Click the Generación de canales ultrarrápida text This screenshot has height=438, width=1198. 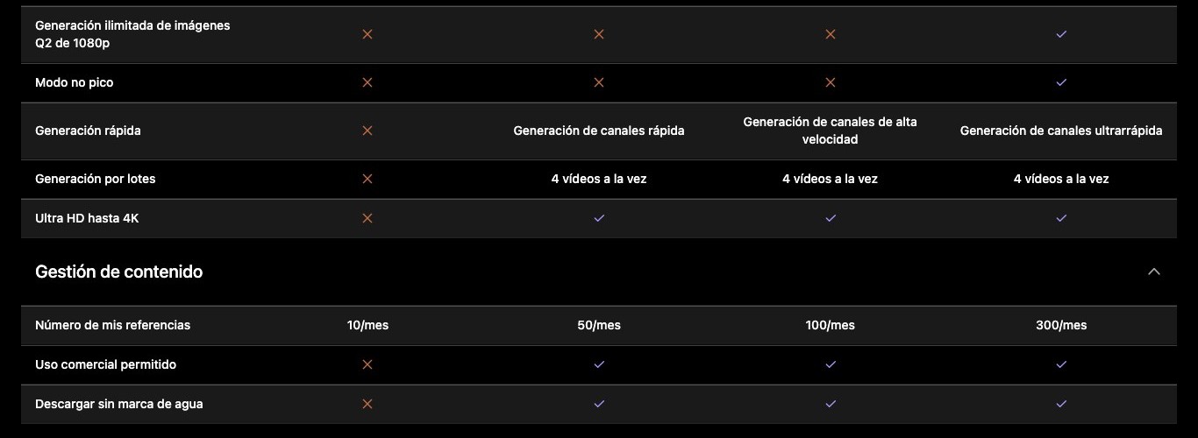(1061, 131)
